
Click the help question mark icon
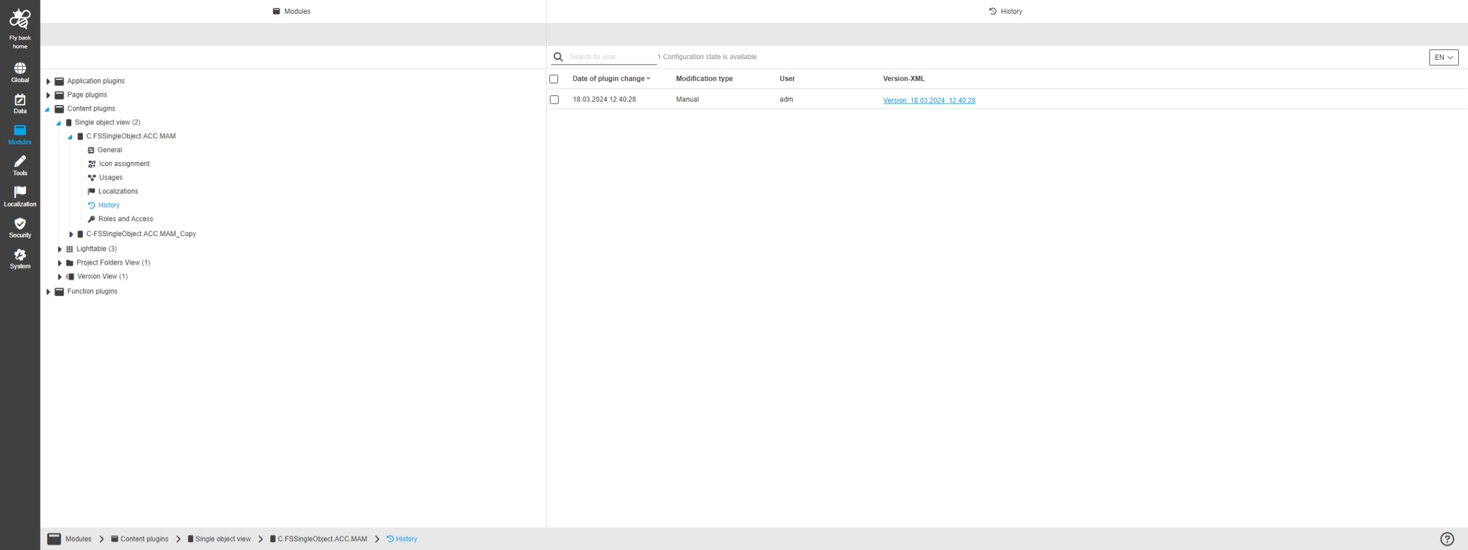(x=1447, y=539)
